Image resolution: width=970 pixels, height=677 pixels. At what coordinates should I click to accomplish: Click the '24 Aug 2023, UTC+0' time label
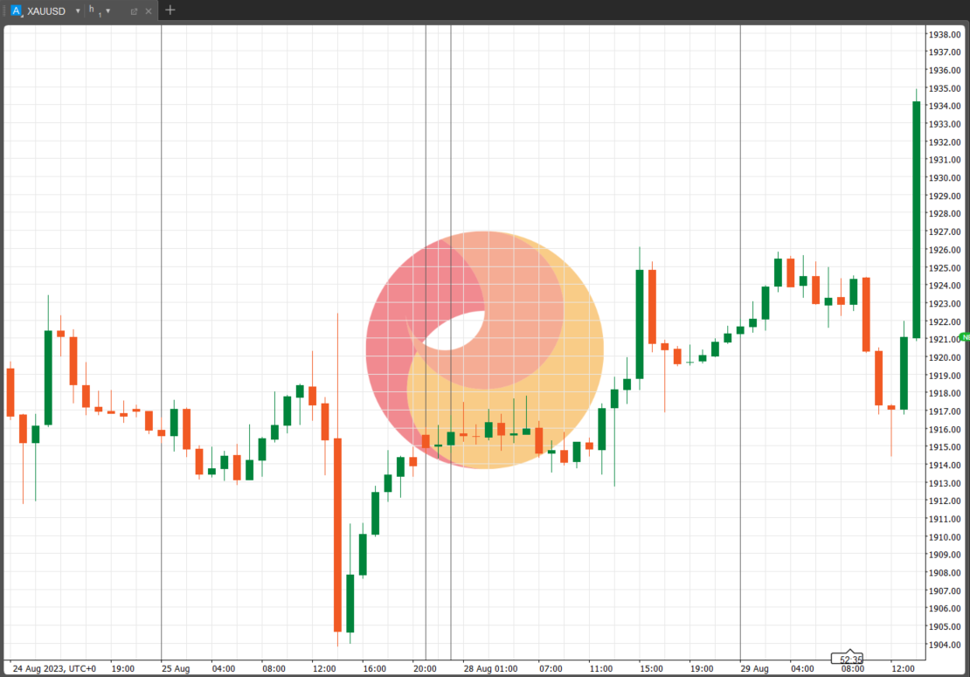(54, 668)
